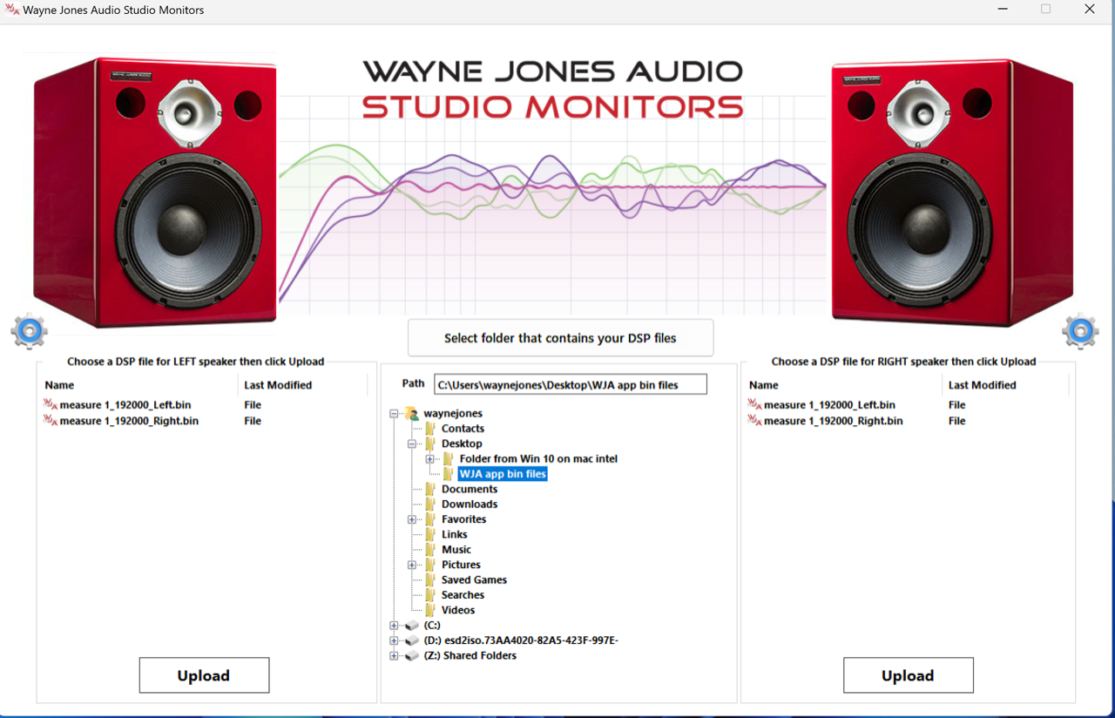Collapse the Desktop tree node
The image size is (1115, 718).
(x=412, y=444)
